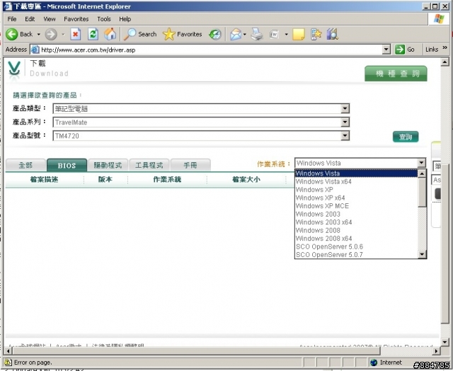
Task: Select Windows 2003 x64 option
Action: click(357, 222)
